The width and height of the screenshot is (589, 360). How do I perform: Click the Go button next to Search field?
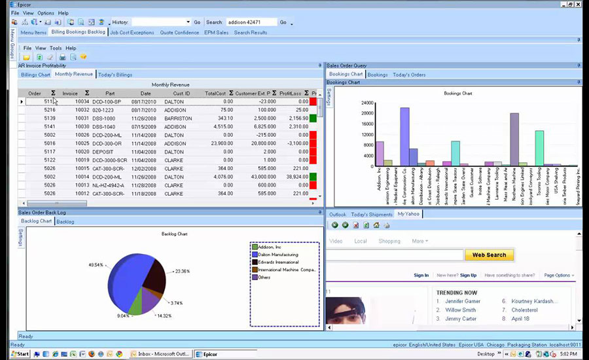283,22
